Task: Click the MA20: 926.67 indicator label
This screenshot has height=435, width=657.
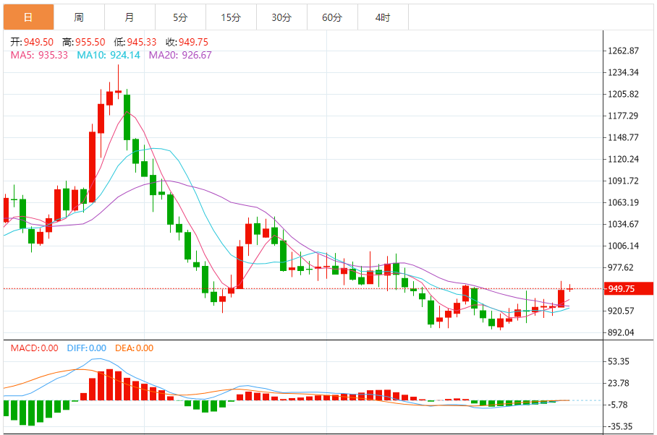Action: [x=180, y=55]
